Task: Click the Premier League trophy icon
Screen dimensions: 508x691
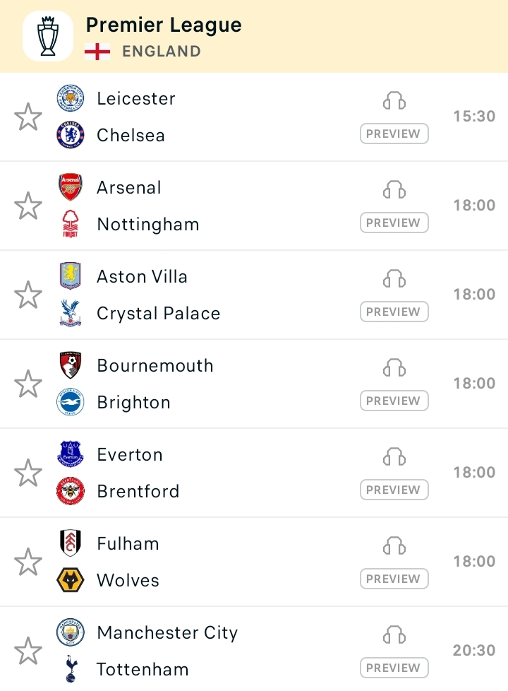Action: (x=48, y=36)
